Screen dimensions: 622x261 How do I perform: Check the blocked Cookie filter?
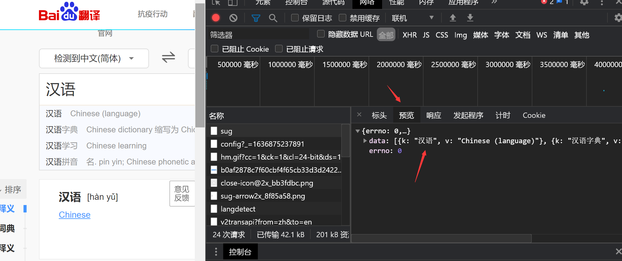click(214, 49)
